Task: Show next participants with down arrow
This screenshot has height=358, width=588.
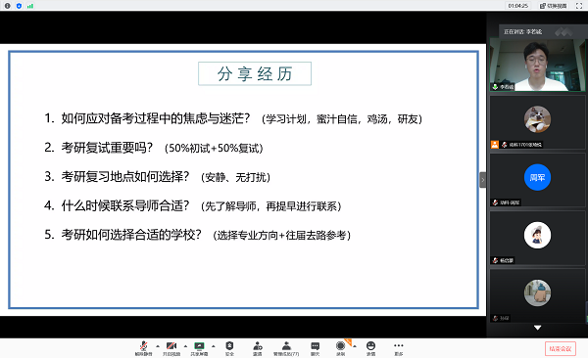Action: point(537,328)
